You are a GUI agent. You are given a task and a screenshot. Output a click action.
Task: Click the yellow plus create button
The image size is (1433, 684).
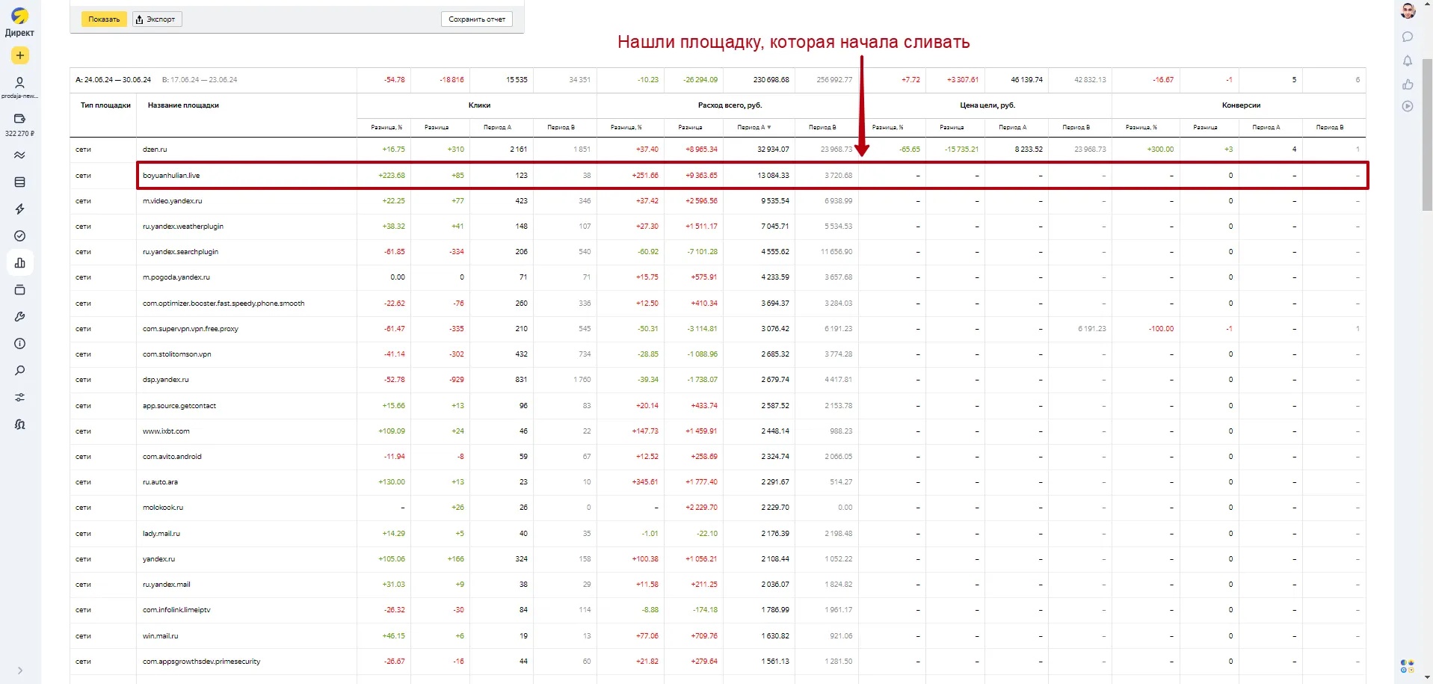click(20, 55)
